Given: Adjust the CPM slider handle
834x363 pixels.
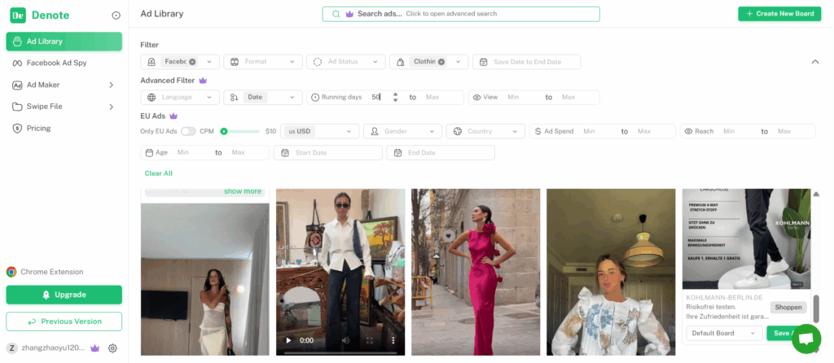Looking at the screenshot, I should [x=224, y=131].
